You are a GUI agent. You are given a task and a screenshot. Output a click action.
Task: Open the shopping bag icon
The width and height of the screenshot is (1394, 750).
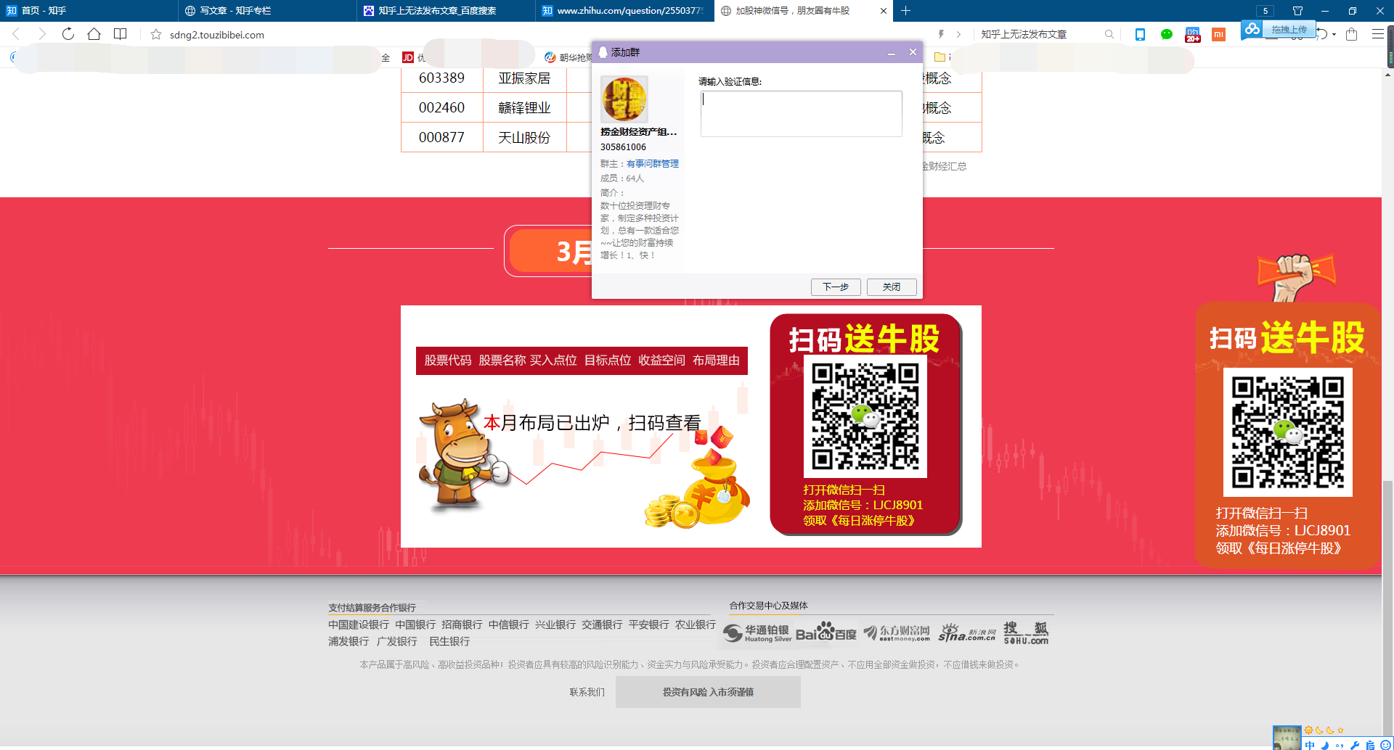[x=1351, y=34]
